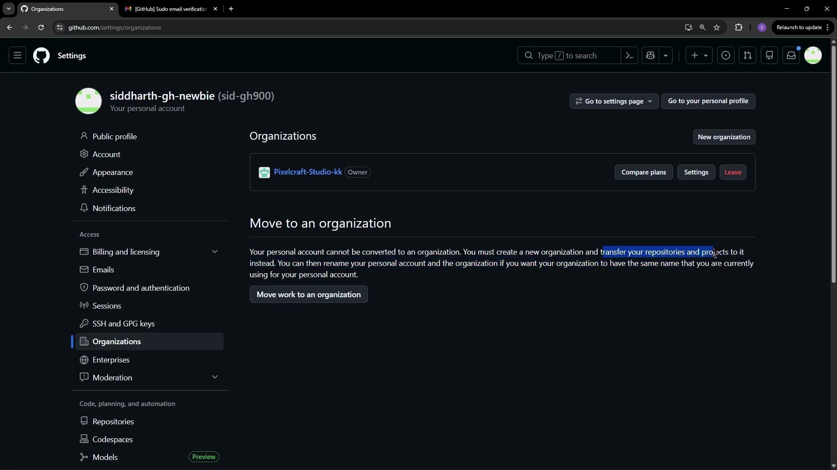The width and height of the screenshot is (837, 470).
Task: Expand the Copilot dropdown arrow
Action: click(666, 56)
